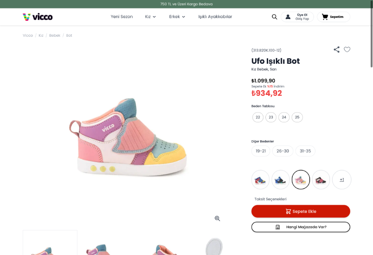Show more color variants with +1
The height and width of the screenshot is (255, 373).
tap(342, 179)
